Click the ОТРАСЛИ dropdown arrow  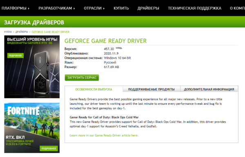(104, 9)
